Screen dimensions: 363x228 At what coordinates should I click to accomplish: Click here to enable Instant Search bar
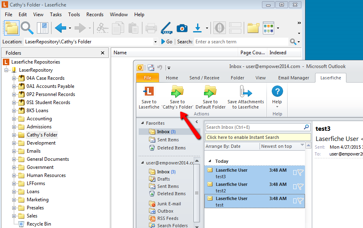pyautogui.click(x=258, y=137)
